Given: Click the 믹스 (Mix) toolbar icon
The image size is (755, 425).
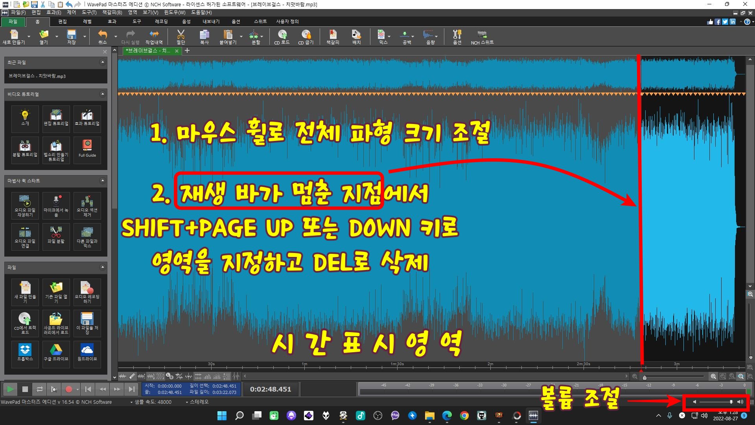Looking at the screenshot, I should pyautogui.click(x=382, y=37).
